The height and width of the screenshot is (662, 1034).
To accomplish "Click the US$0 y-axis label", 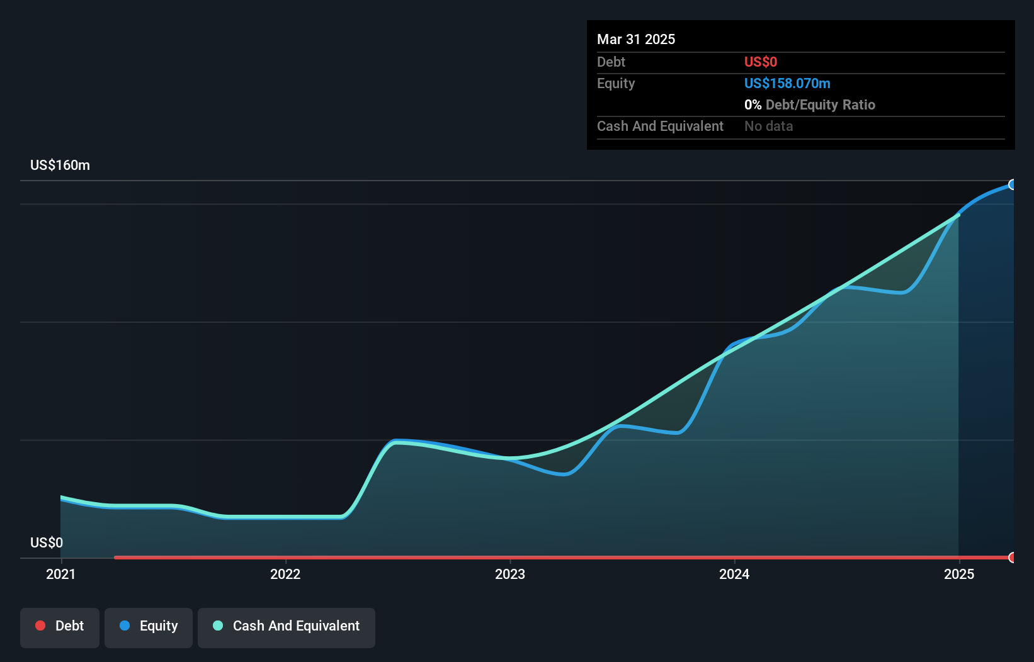I will (x=47, y=542).
